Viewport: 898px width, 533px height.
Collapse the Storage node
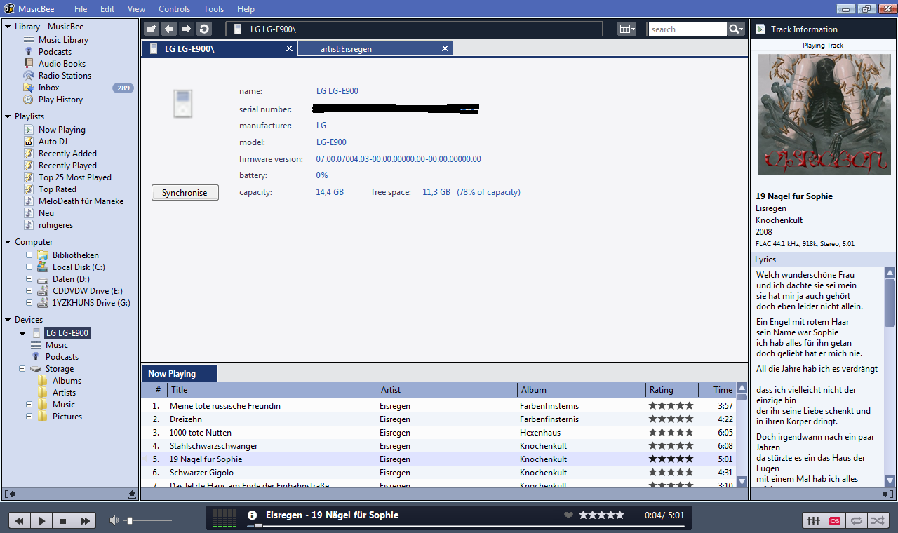coord(22,369)
